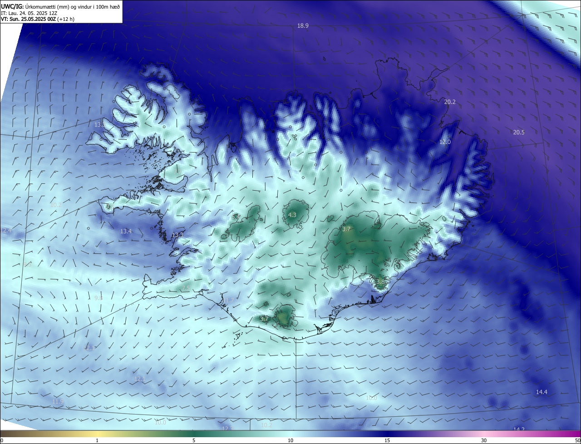
Task: Click the 18.9 value at the top of the map
Action: [x=303, y=26]
